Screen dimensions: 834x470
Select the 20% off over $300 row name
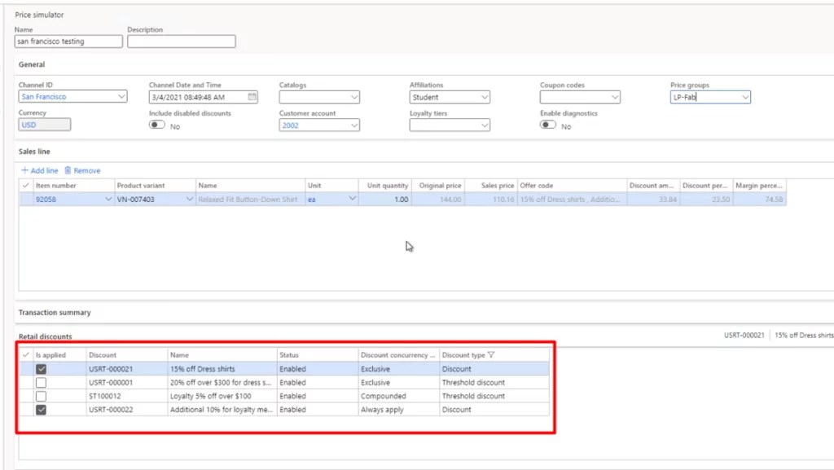(x=221, y=382)
